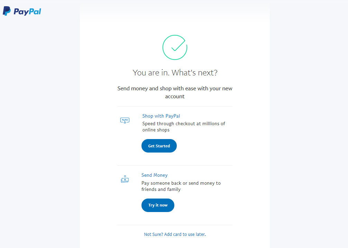348x248 pixels.
Task: Open the Send Money link
Action: (154, 175)
